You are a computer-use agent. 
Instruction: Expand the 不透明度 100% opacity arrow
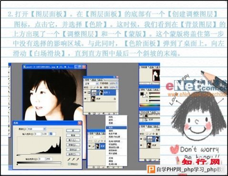point(117,83)
